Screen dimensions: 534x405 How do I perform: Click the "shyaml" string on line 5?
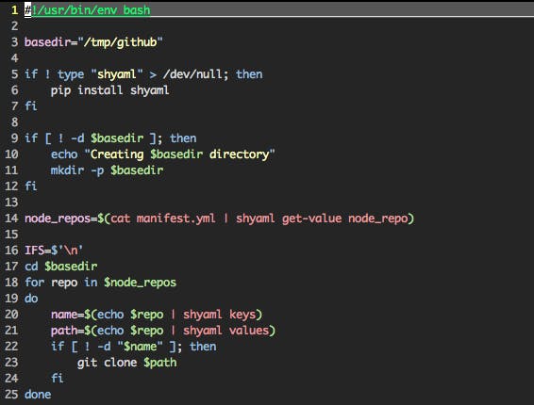point(117,74)
